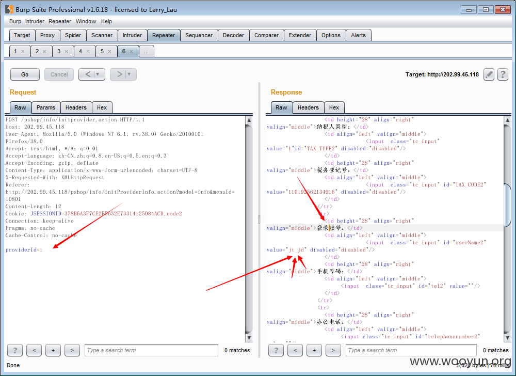516x376 pixels.
Task: Show request Headers tab
Action: pos(76,107)
